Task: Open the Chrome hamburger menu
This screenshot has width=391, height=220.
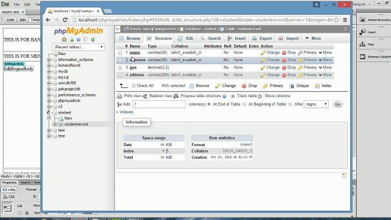Action: point(345,20)
